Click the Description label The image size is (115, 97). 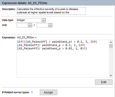[x=9, y=9]
